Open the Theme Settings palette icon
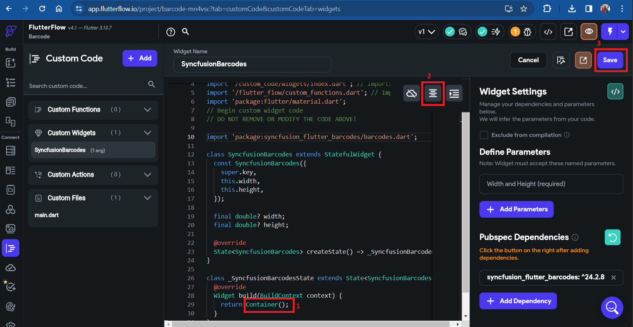Viewport: 633px width, 327px height. [11, 307]
